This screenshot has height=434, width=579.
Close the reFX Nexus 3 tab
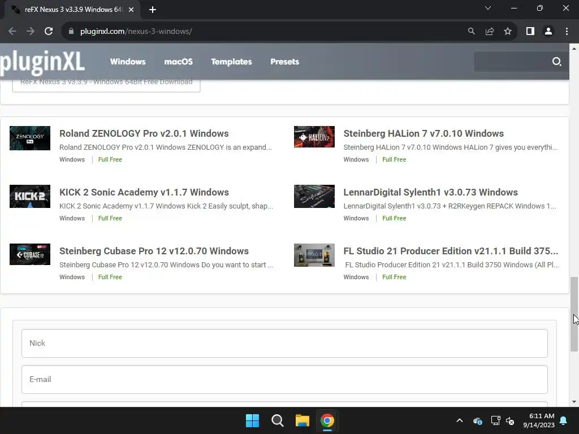[131, 10]
